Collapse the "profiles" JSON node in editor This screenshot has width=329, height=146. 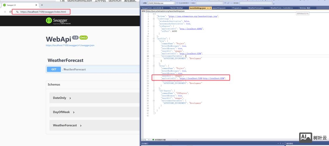coord(154,39)
